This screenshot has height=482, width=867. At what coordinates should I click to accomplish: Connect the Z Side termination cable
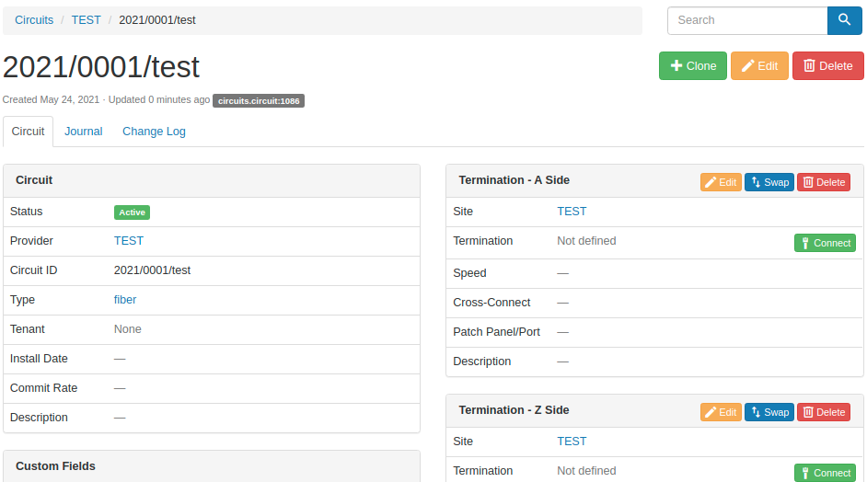(x=825, y=473)
